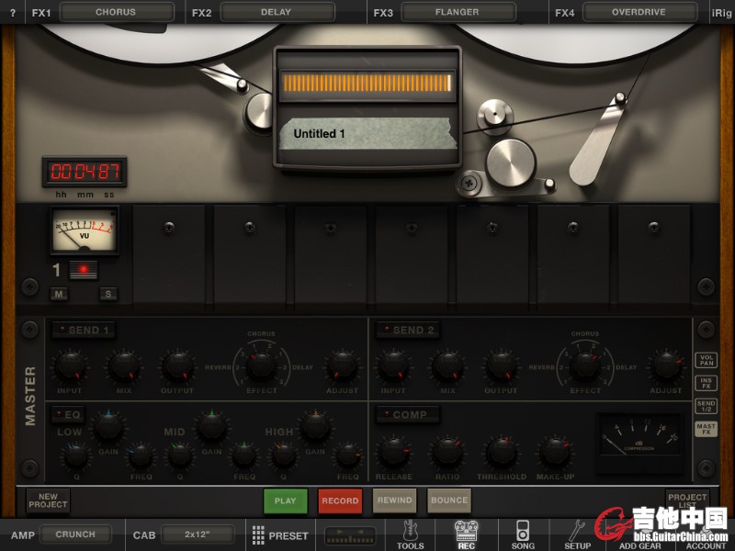Click the compressor MAKE-UP knob
This screenshot has height=551, width=735.
pyautogui.click(x=556, y=453)
